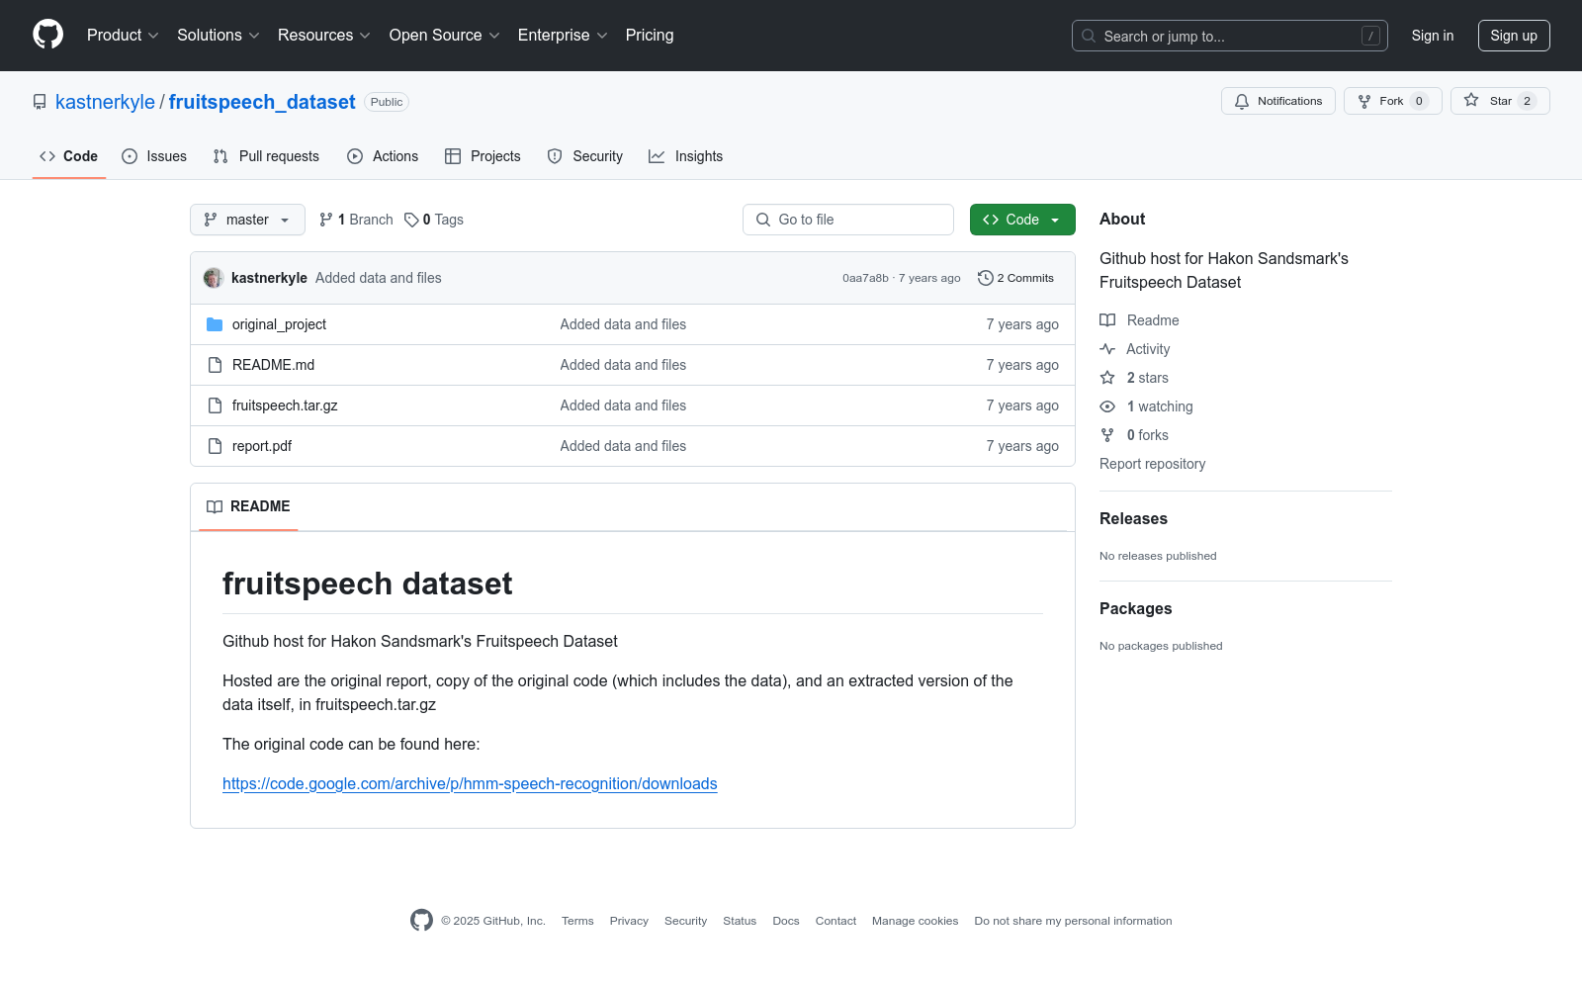Screen dimensions: 1582x989
Task: Click the Search or jump to field
Action: tap(1230, 36)
